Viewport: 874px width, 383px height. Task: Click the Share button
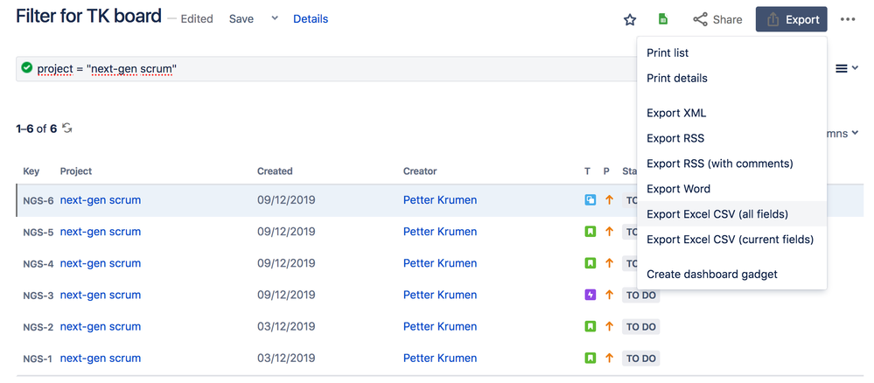717,19
